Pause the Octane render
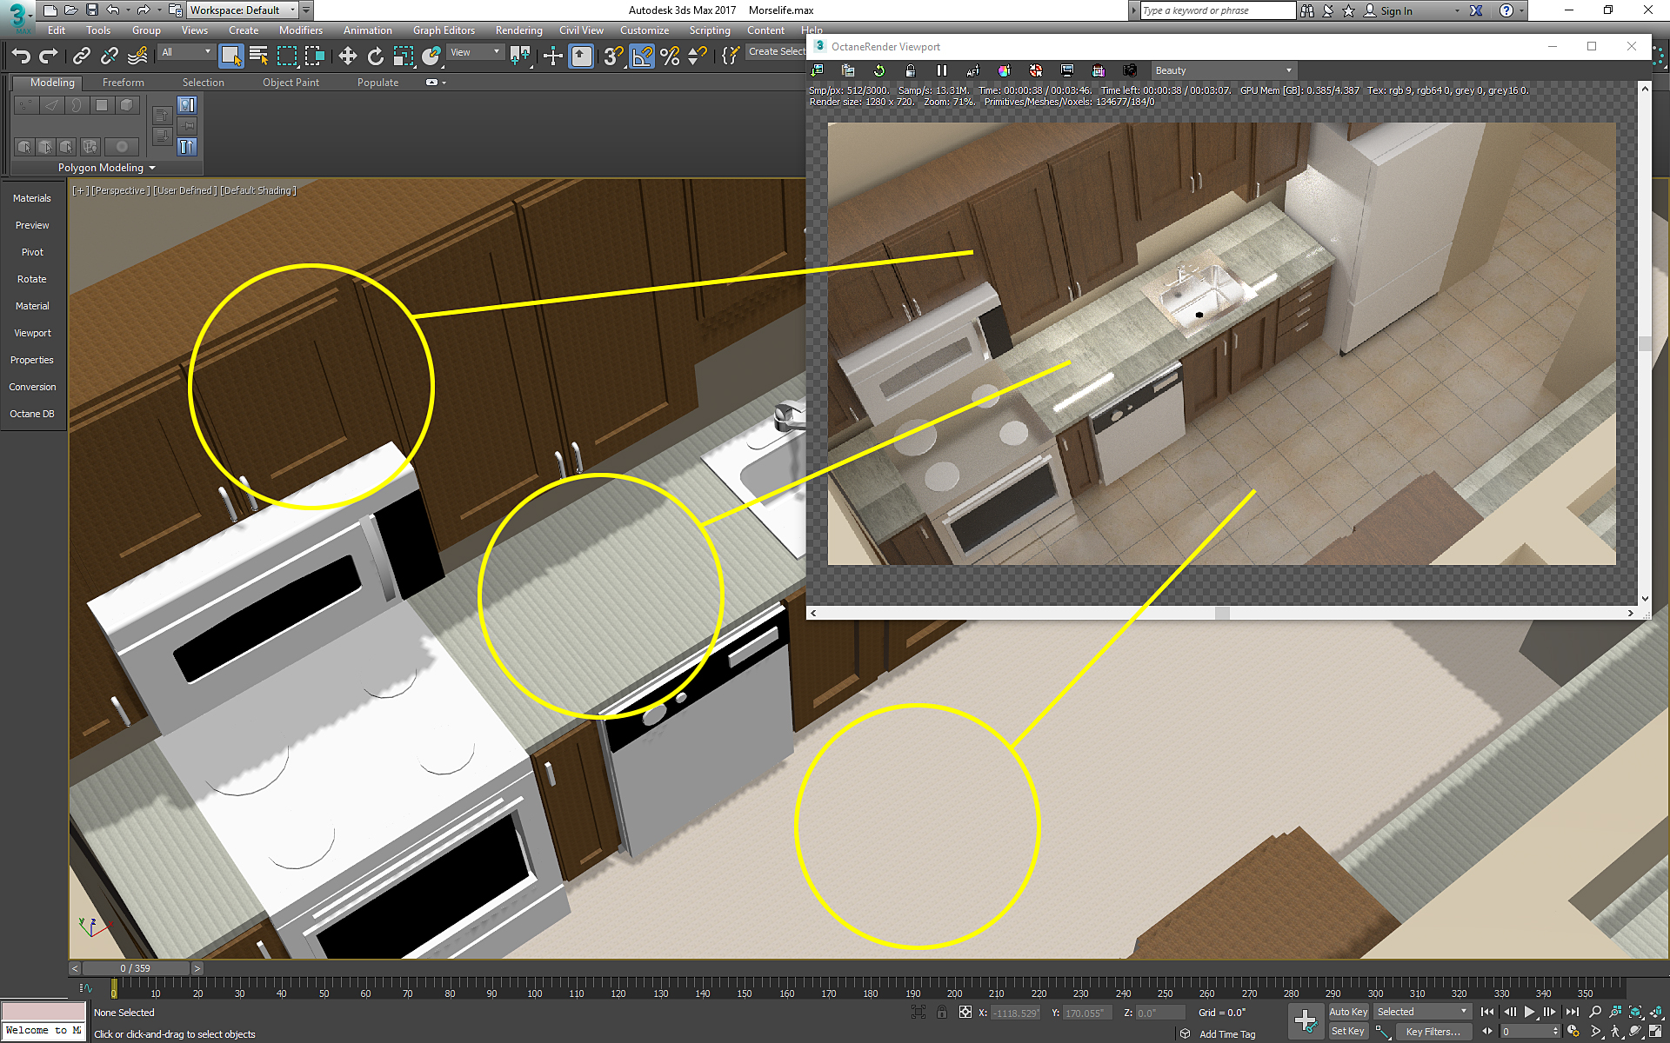 tap(941, 70)
